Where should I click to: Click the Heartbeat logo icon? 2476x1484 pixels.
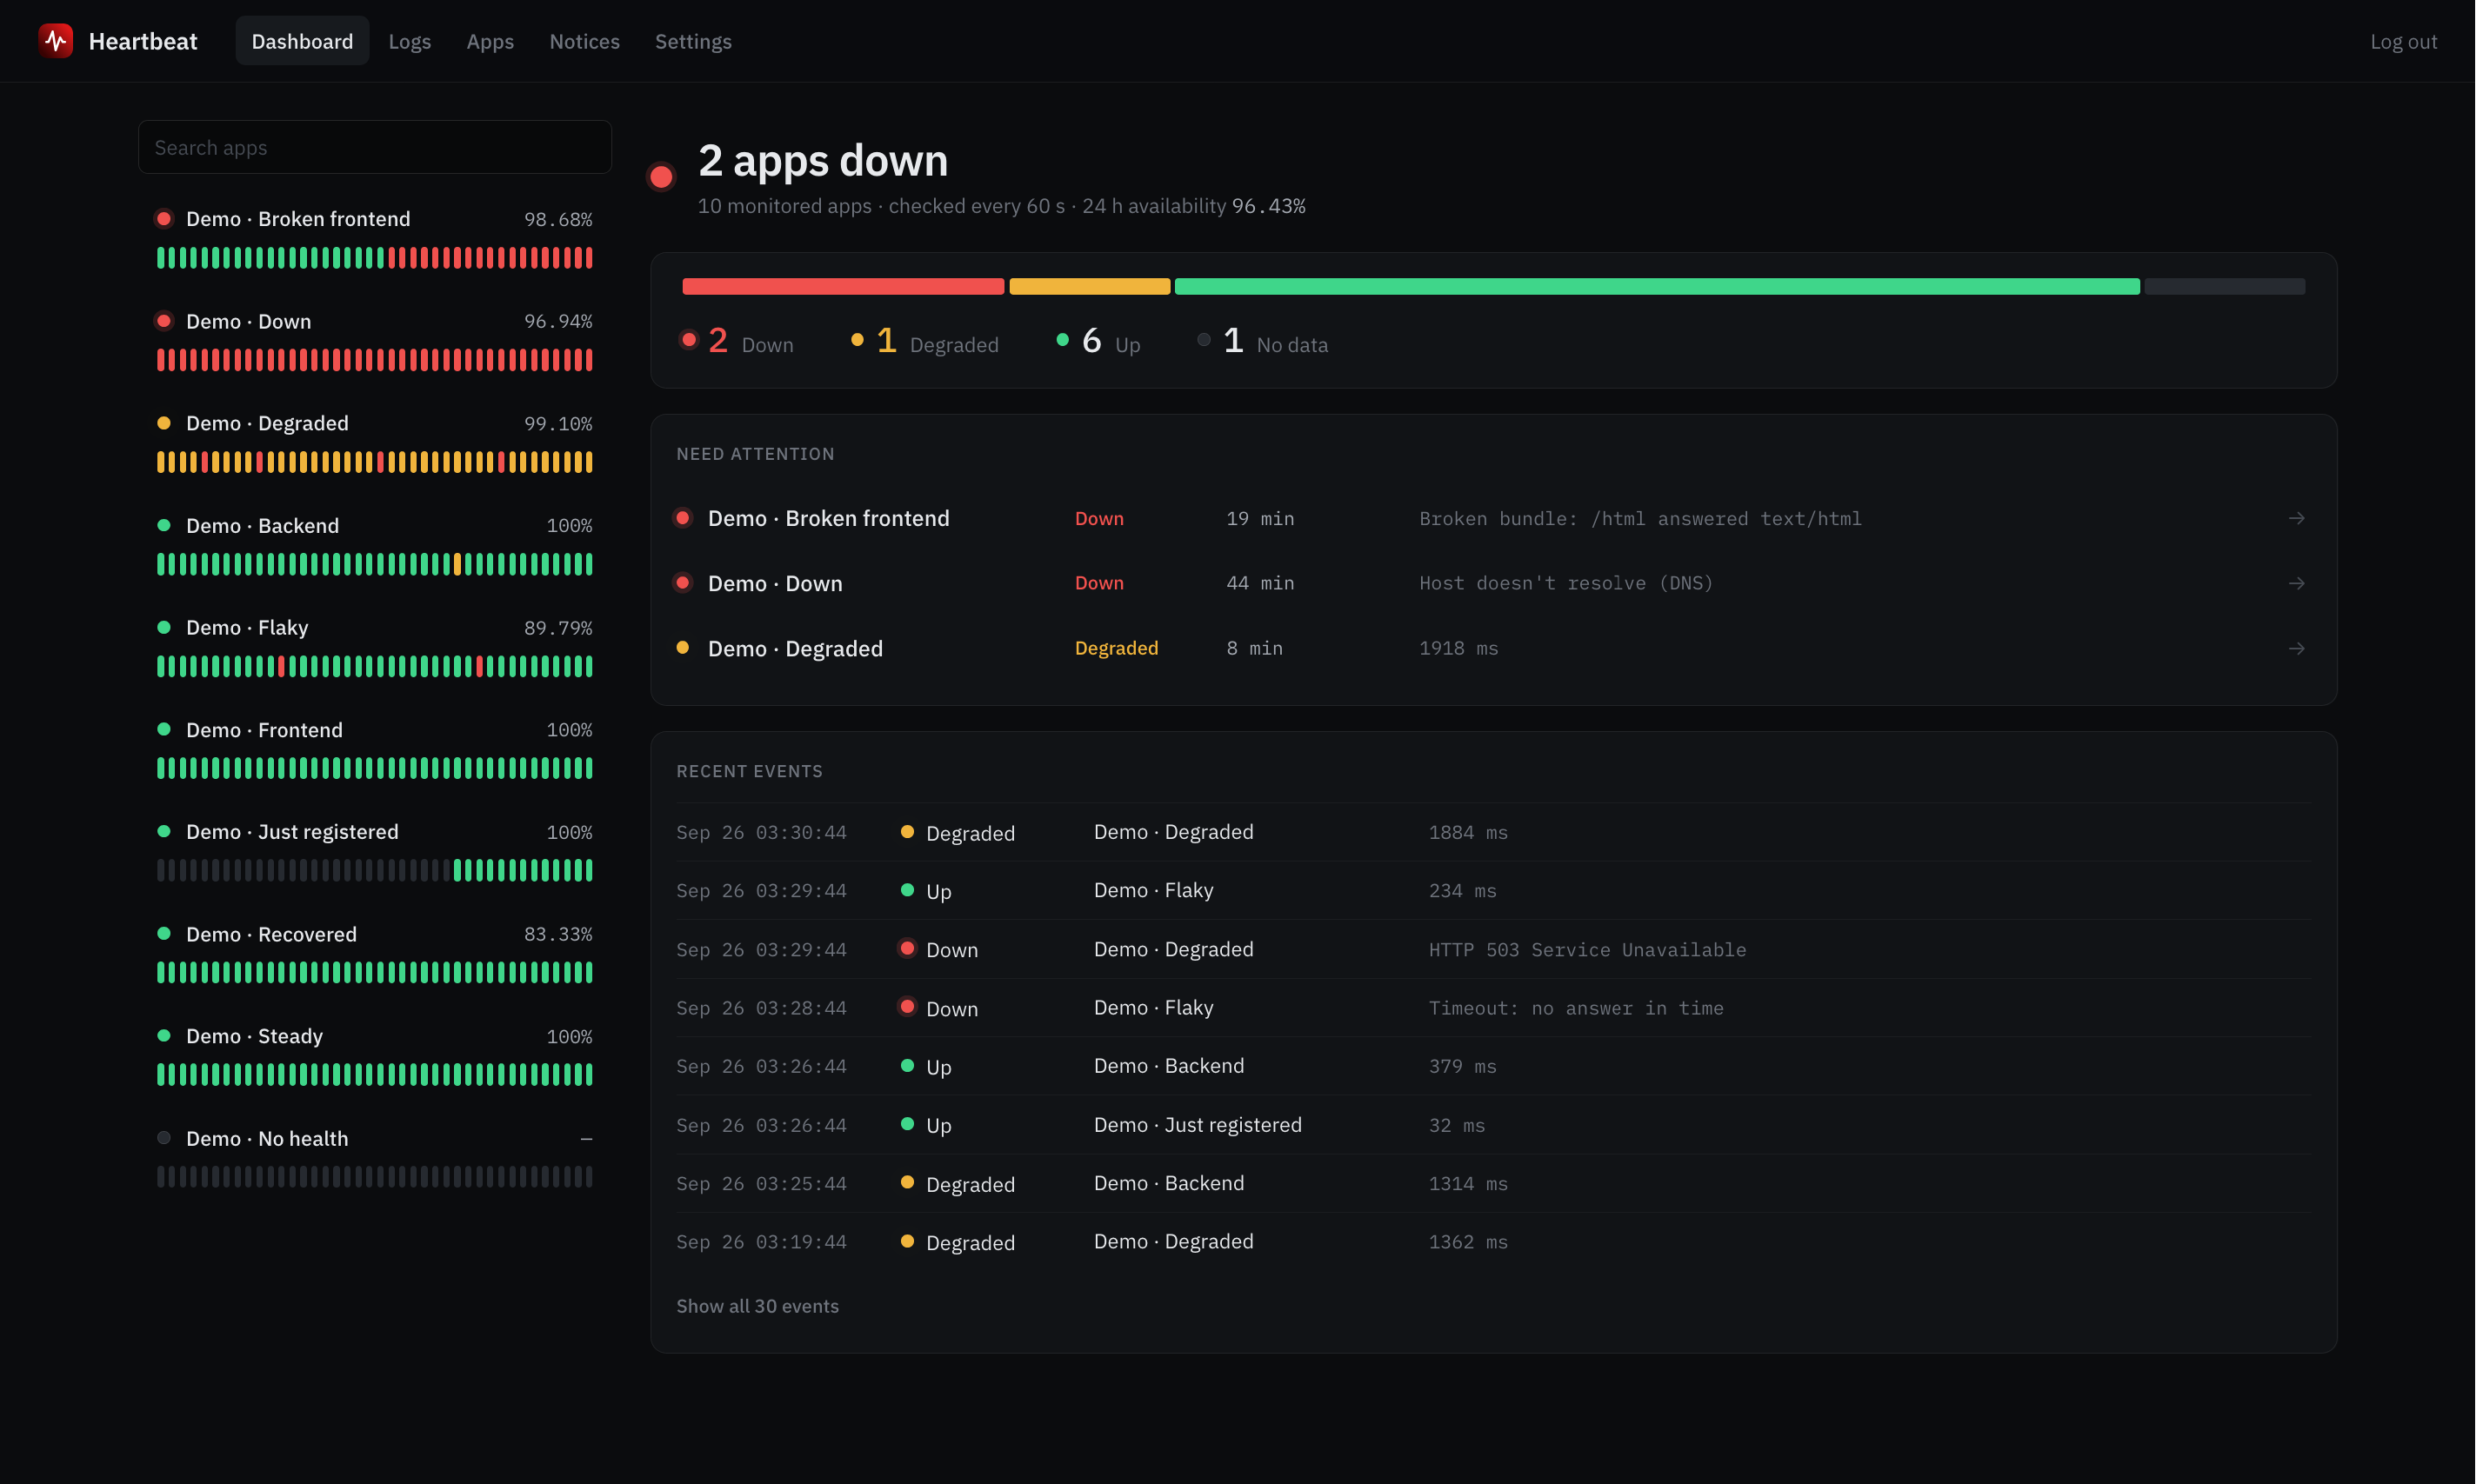(56, 41)
